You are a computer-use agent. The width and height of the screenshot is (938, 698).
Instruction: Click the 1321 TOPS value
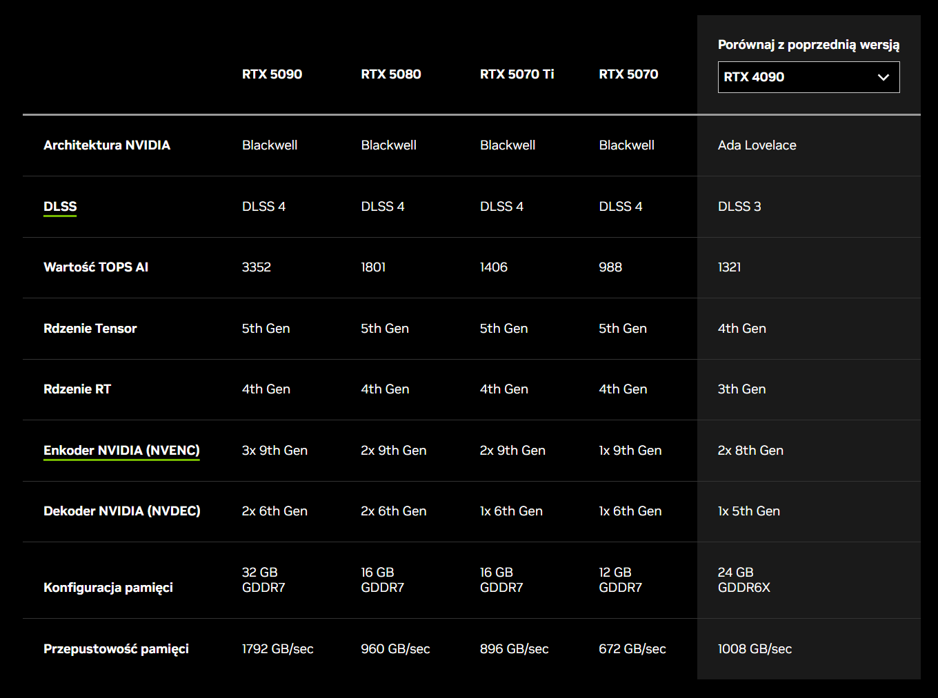[x=729, y=267]
